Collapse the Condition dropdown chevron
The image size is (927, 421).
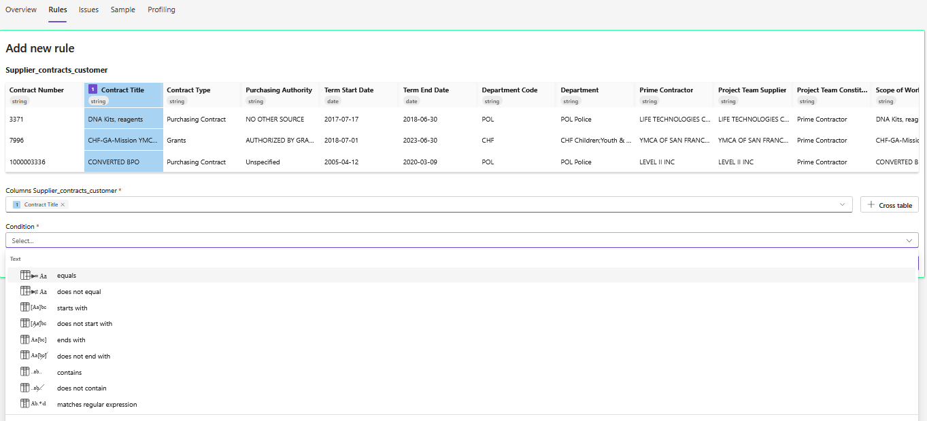pos(909,240)
